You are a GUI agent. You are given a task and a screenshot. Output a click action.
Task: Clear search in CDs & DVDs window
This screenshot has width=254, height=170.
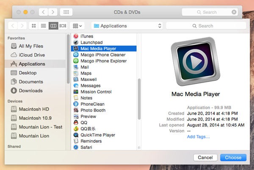[x=234, y=12]
